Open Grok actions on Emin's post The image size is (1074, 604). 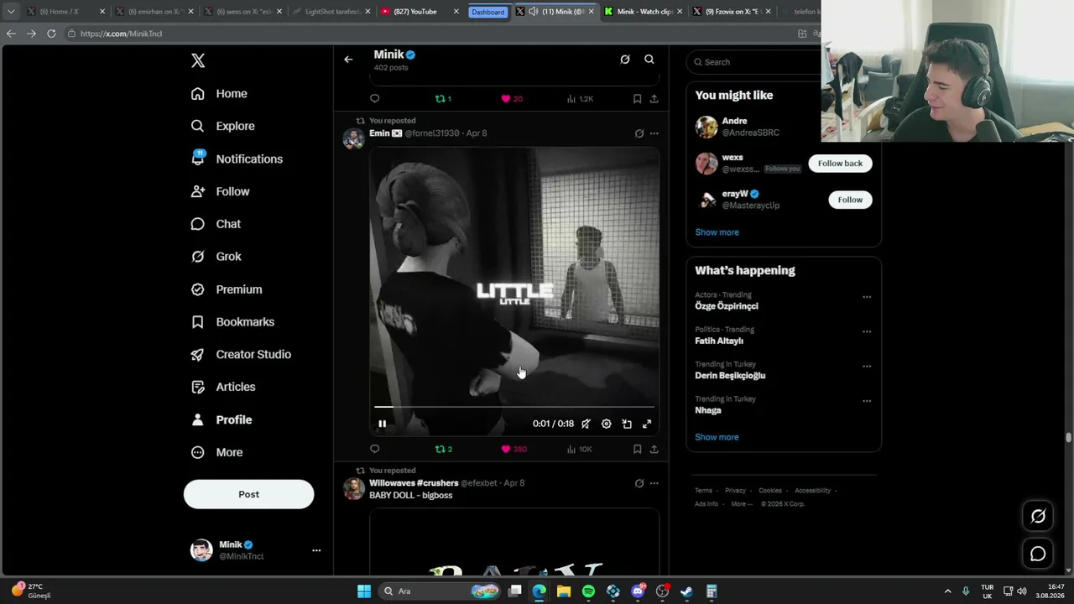(x=639, y=133)
